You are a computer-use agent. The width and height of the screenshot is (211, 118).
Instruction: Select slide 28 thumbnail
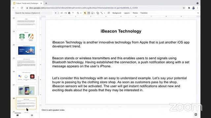click(26, 103)
